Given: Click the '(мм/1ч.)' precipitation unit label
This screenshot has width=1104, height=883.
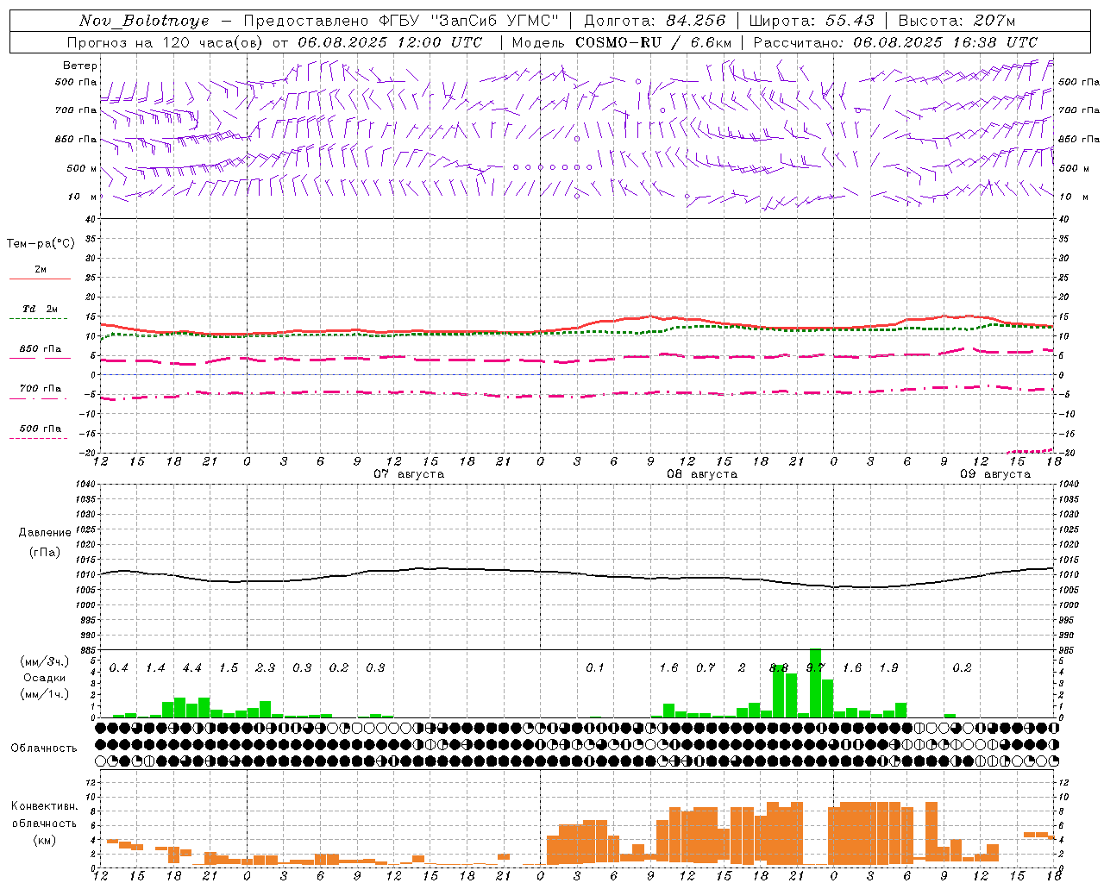Looking at the screenshot, I should [x=44, y=694].
